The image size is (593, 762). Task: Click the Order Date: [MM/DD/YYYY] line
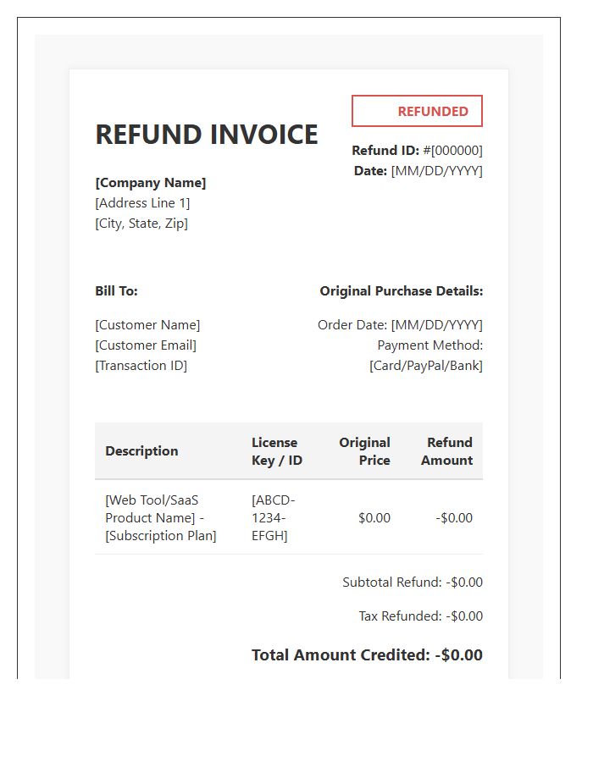400,324
